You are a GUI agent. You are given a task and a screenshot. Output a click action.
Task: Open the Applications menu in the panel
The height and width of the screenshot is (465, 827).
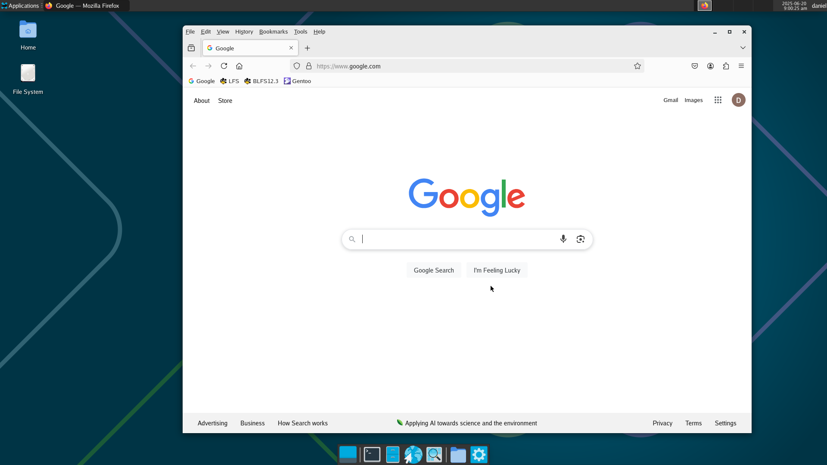[x=20, y=6]
